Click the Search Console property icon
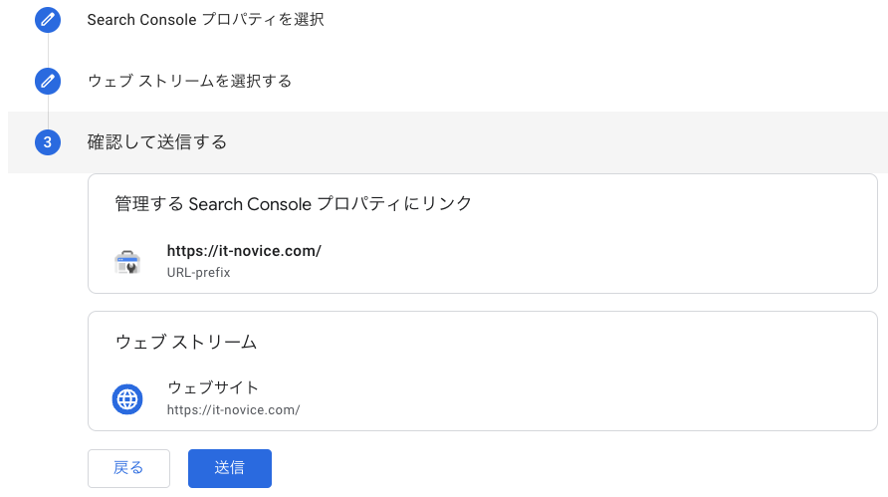The image size is (888, 497). [x=127, y=262]
